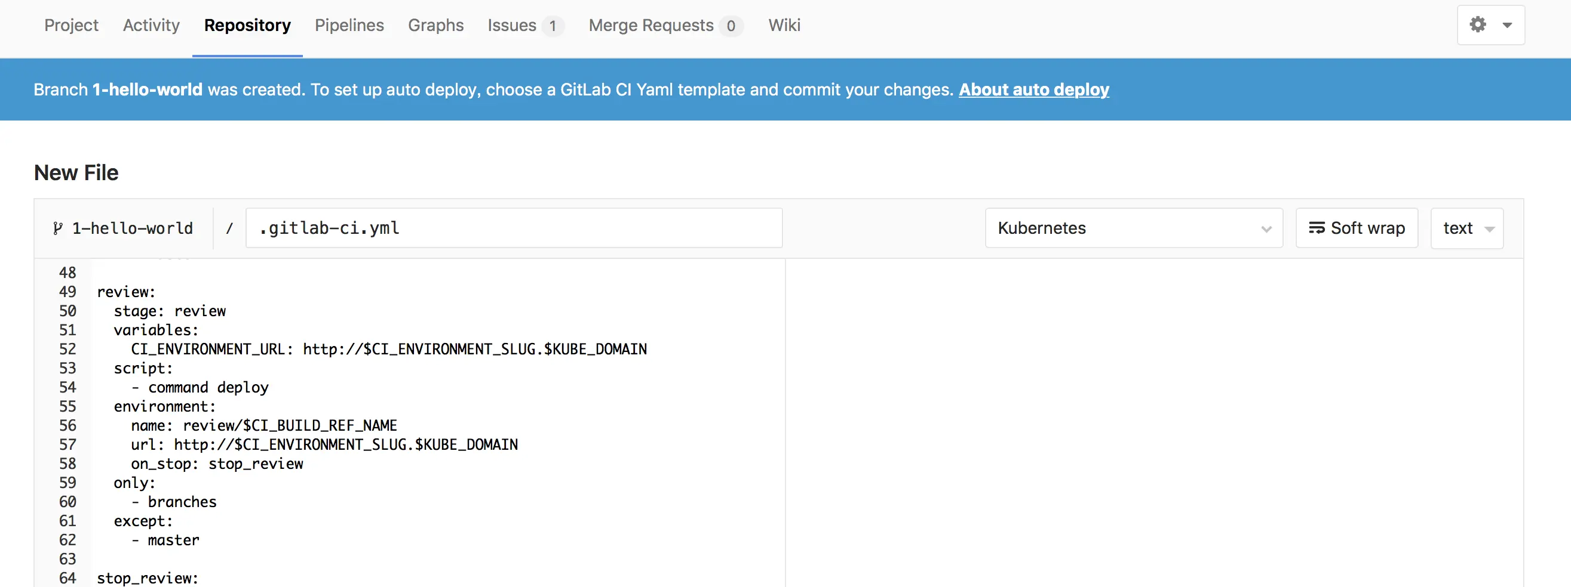The image size is (1571, 587).
Task: Click the soft wrap icon
Action: pyautogui.click(x=1318, y=227)
